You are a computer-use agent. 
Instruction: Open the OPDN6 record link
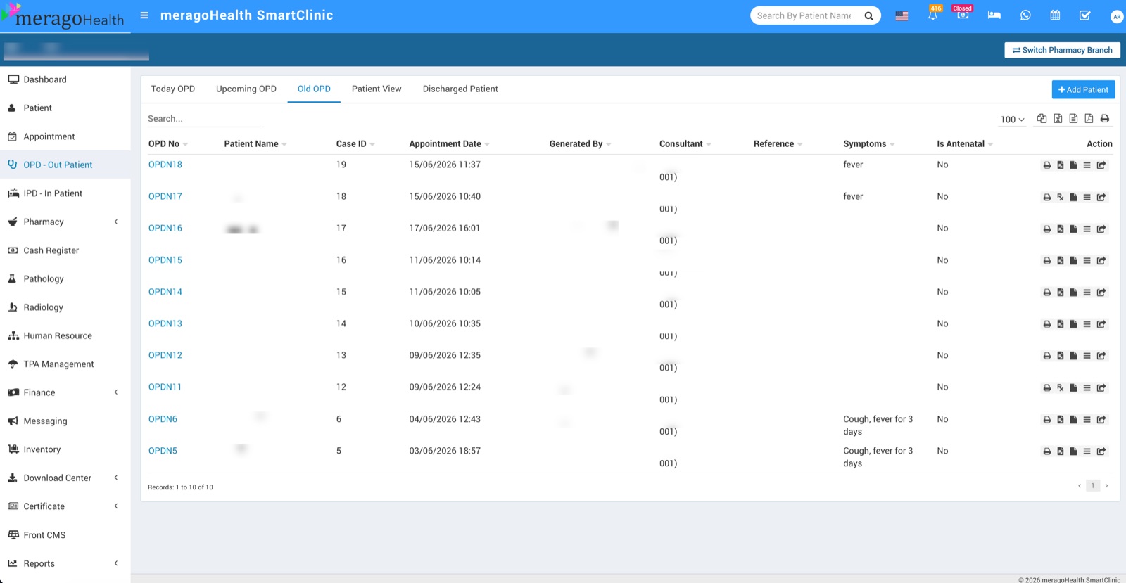163,419
